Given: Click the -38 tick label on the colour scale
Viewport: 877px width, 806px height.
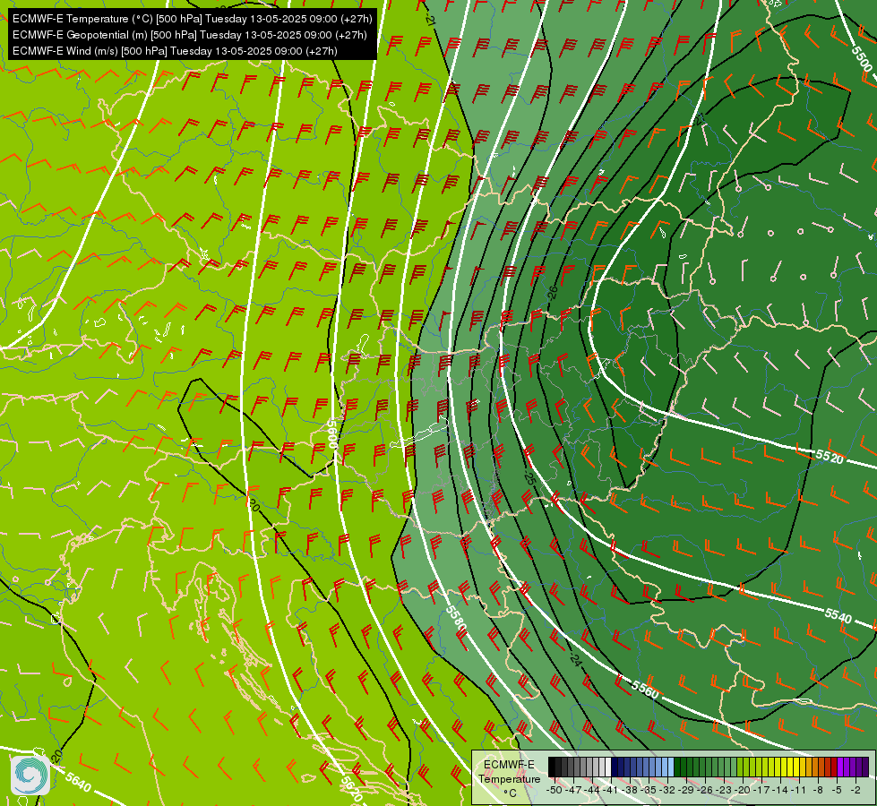Looking at the screenshot, I should (629, 790).
